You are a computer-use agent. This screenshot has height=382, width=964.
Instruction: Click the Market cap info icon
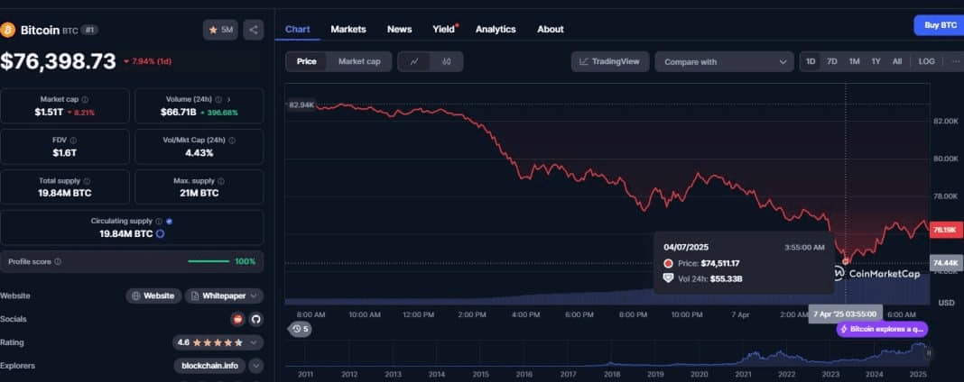[x=85, y=99]
